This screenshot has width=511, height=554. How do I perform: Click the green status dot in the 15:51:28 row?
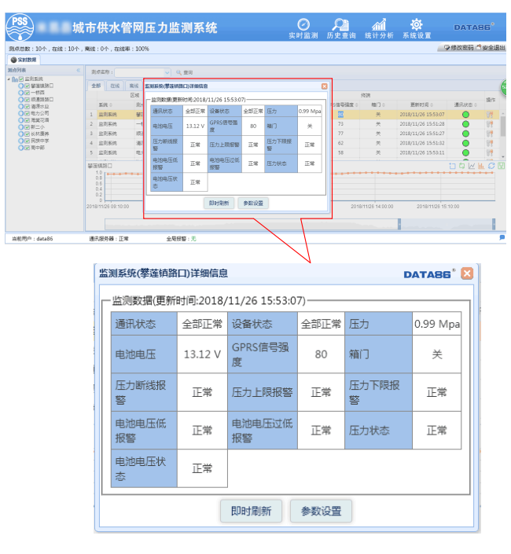[465, 124]
